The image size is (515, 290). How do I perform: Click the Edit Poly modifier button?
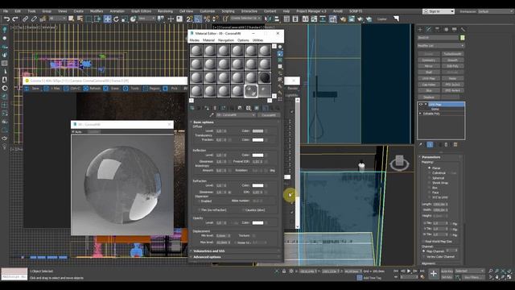coord(452,66)
